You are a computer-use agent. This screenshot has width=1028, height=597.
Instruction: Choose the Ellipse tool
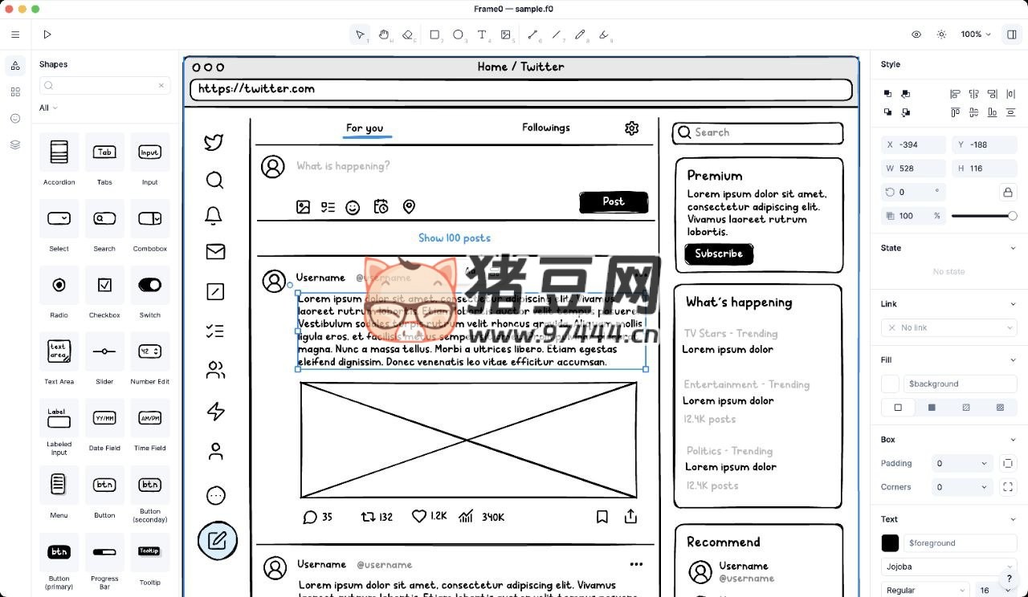(x=458, y=35)
